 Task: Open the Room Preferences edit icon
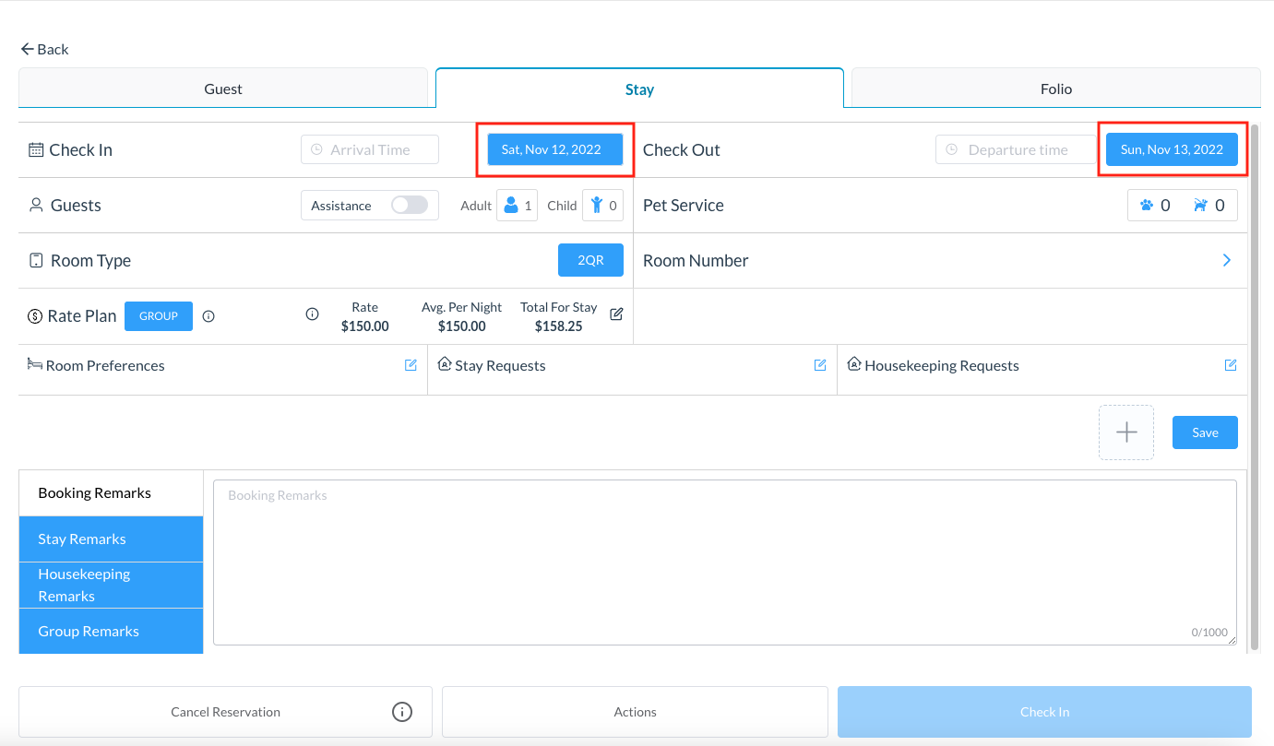click(410, 365)
